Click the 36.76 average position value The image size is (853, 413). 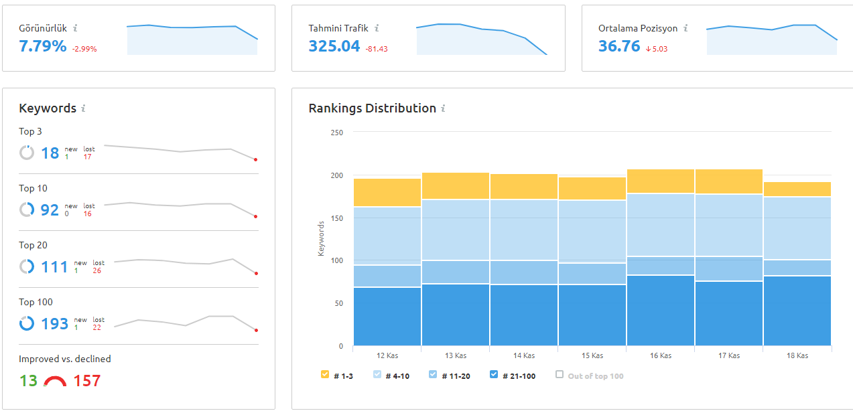619,46
